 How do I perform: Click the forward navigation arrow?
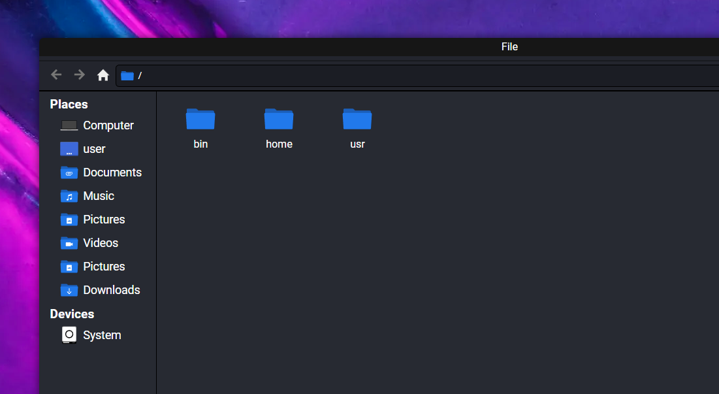tap(79, 74)
